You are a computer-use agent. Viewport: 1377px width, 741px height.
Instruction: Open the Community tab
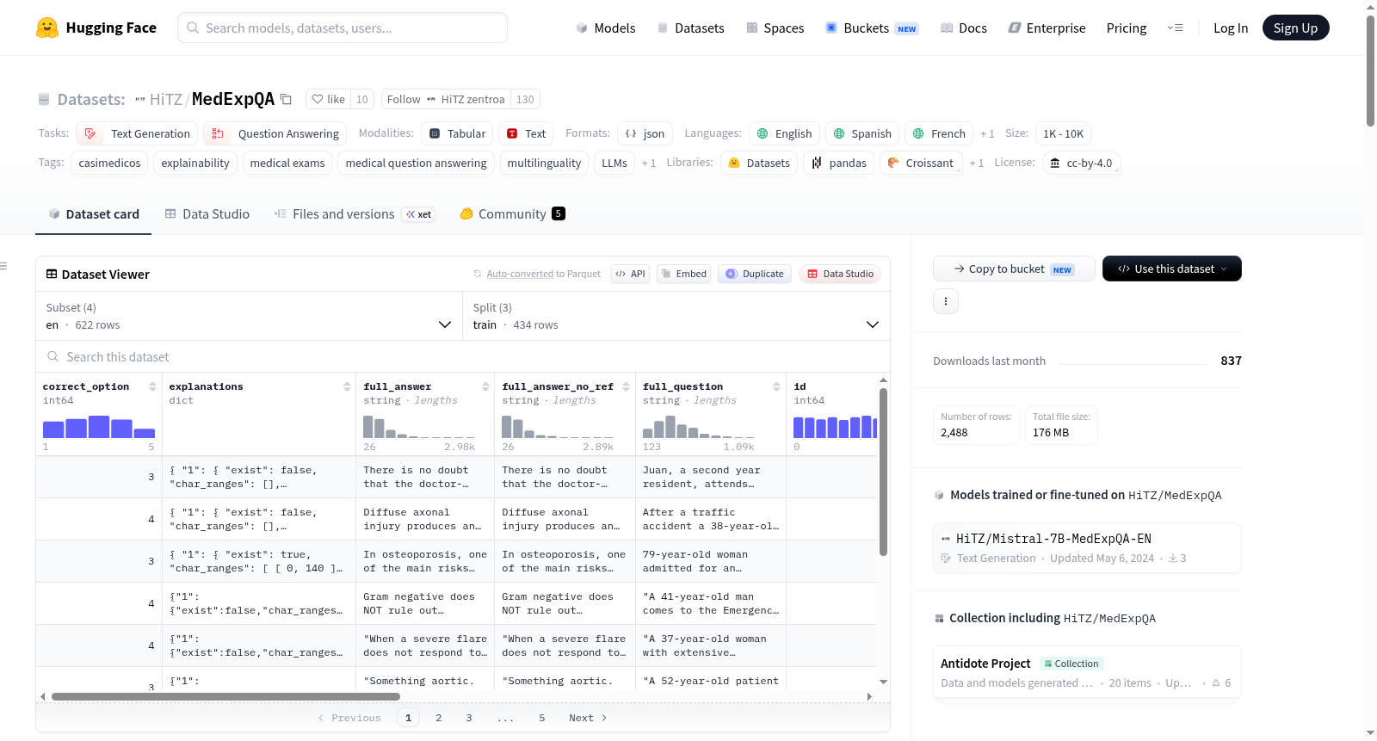pos(512,213)
